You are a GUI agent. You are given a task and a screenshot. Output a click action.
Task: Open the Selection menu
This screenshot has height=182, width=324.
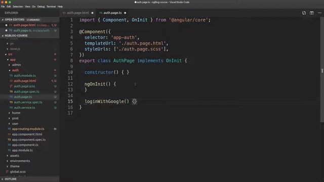(18, 7)
